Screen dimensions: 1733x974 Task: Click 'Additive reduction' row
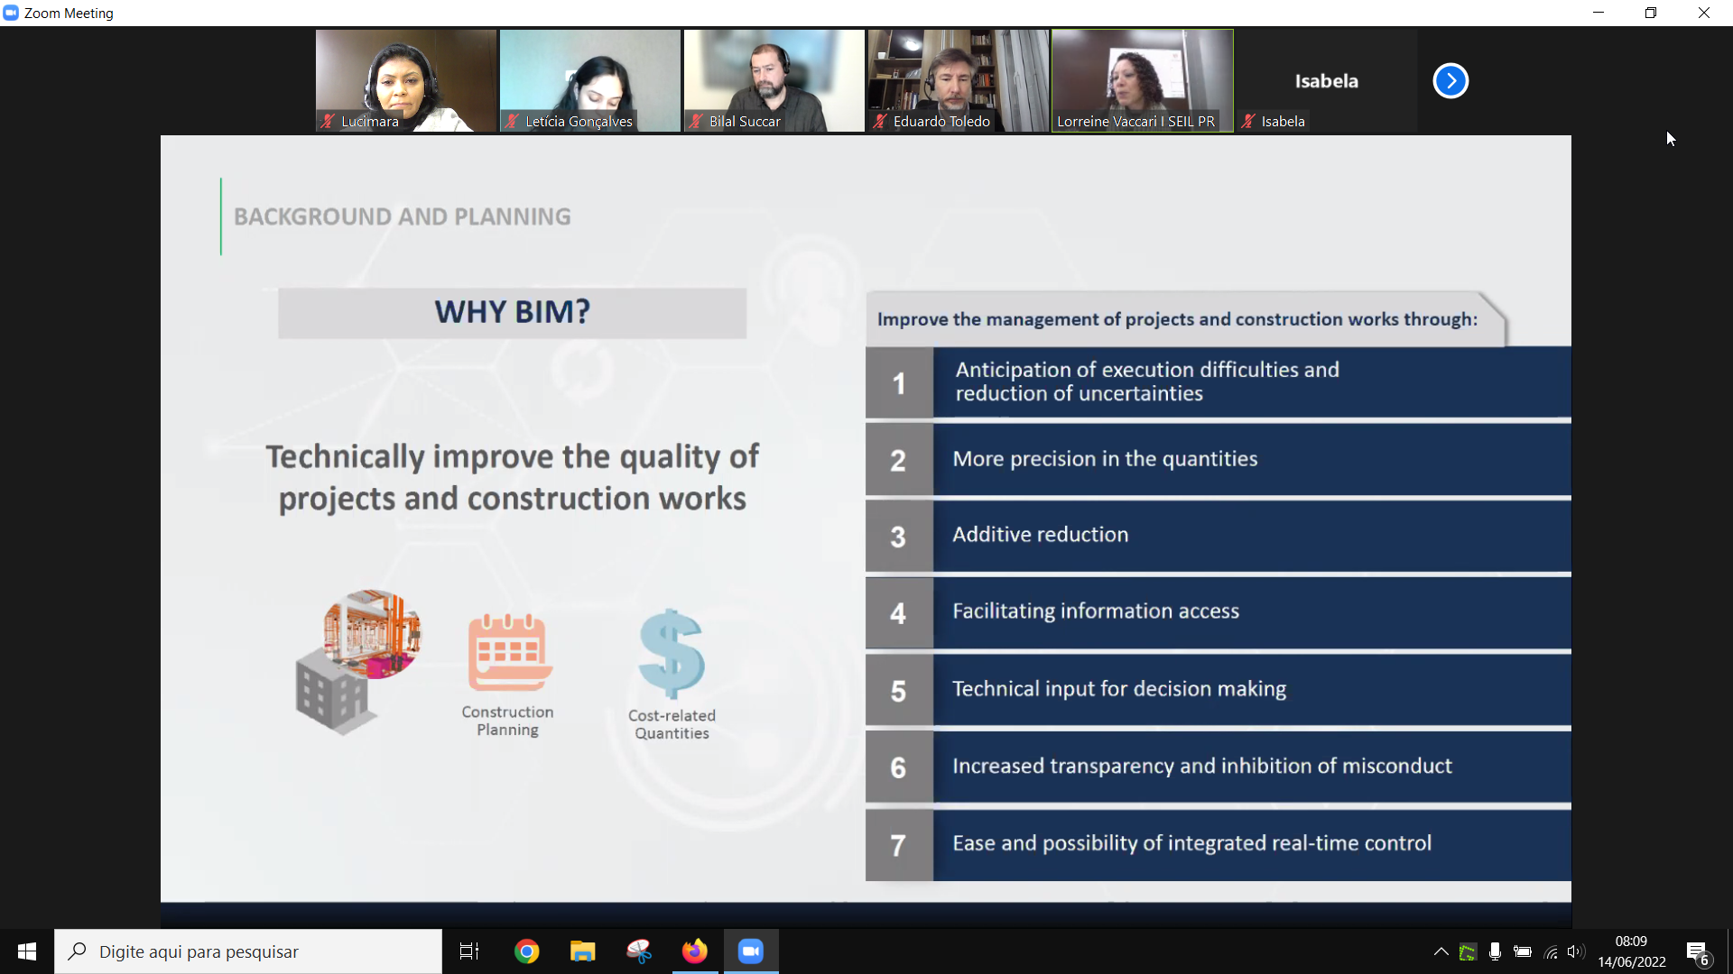pyautogui.click(x=1218, y=536)
